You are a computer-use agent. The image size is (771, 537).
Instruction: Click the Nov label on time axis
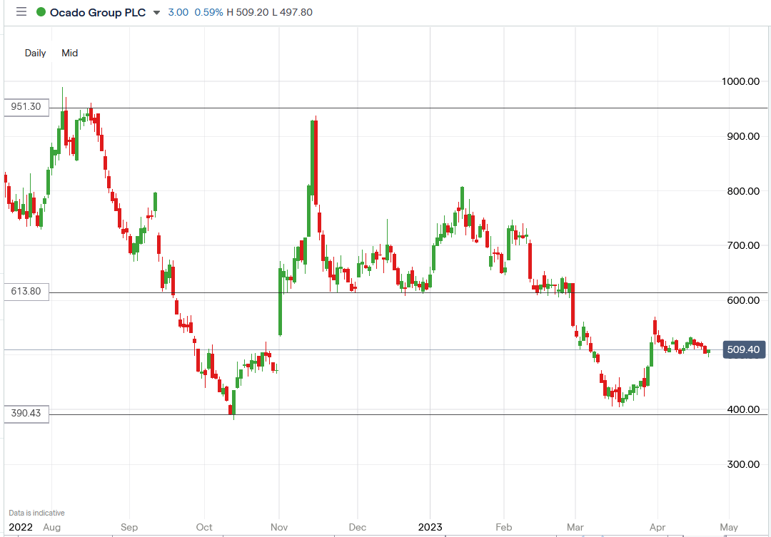pos(279,528)
